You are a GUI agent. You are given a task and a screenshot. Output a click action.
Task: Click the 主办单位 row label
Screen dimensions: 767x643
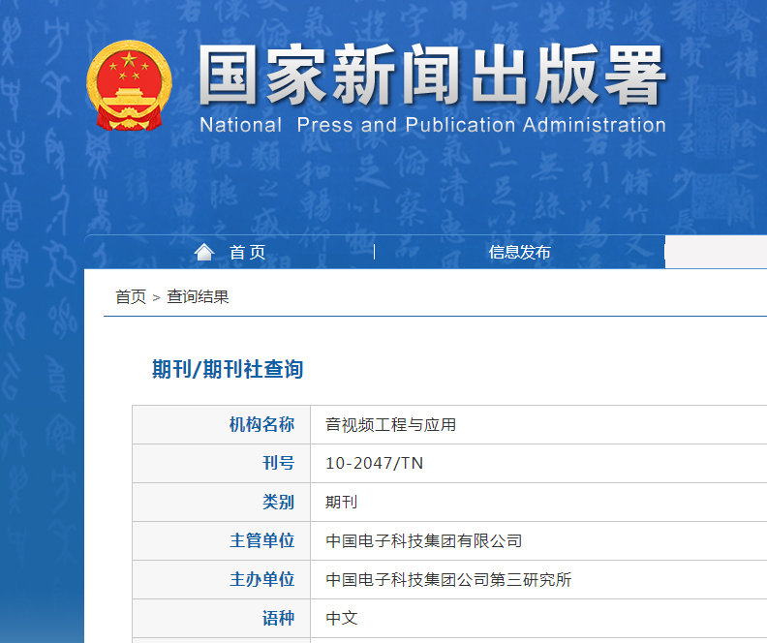click(261, 580)
